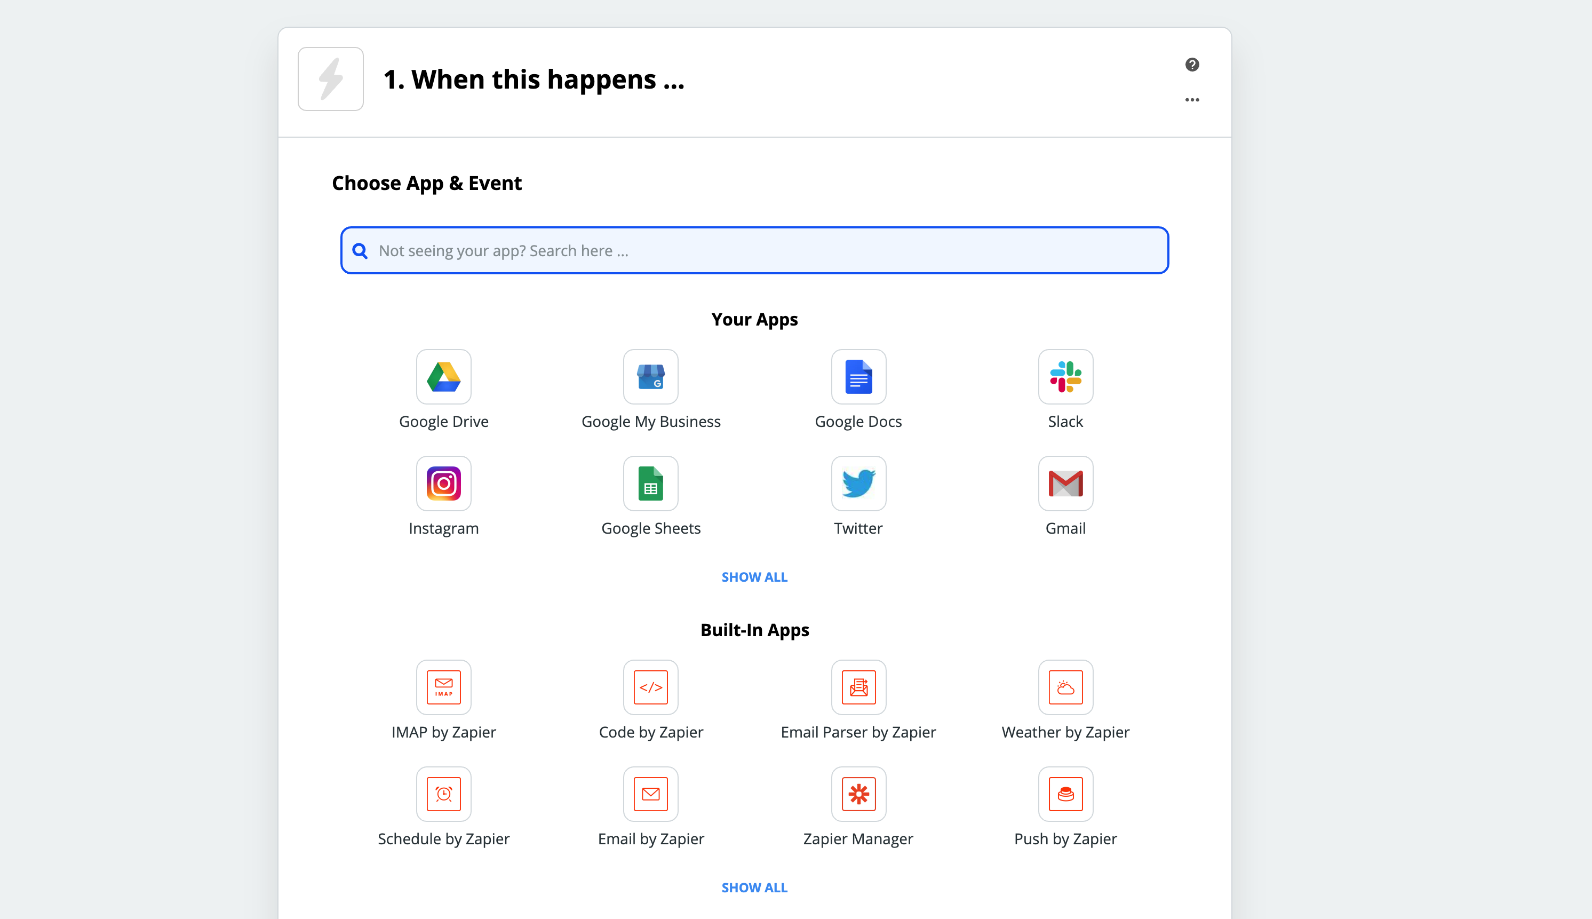Image resolution: width=1592 pixels, height=919 pixels.
Task: Choose the Google My Business app icon
Action: (x=650, y=377)
